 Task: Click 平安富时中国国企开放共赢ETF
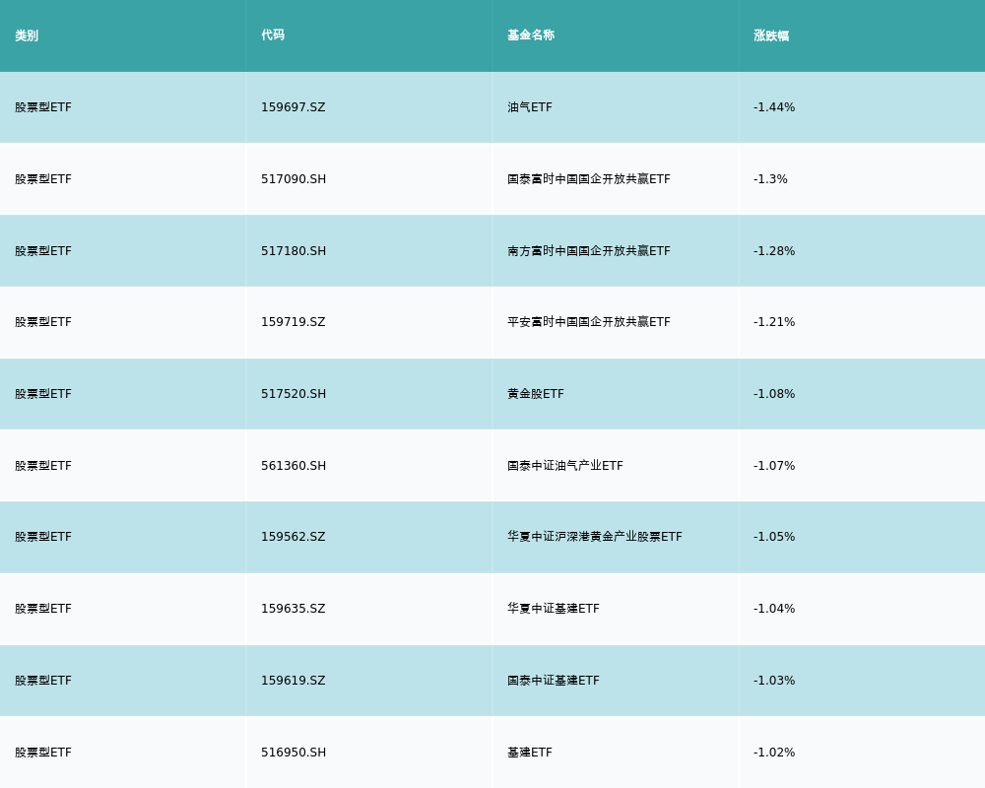pyautogui.click(x=589, y=322)
